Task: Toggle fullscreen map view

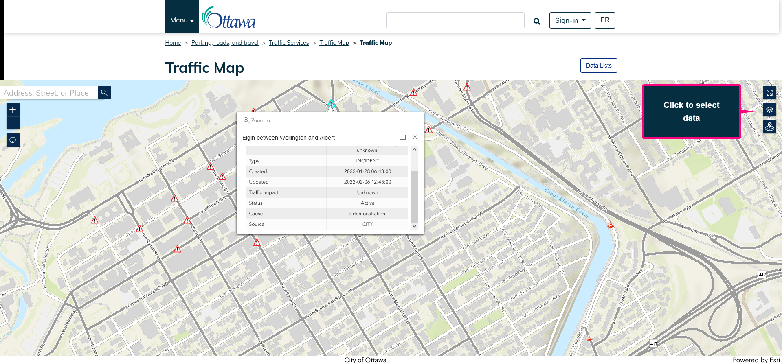Action: point(769,93)
